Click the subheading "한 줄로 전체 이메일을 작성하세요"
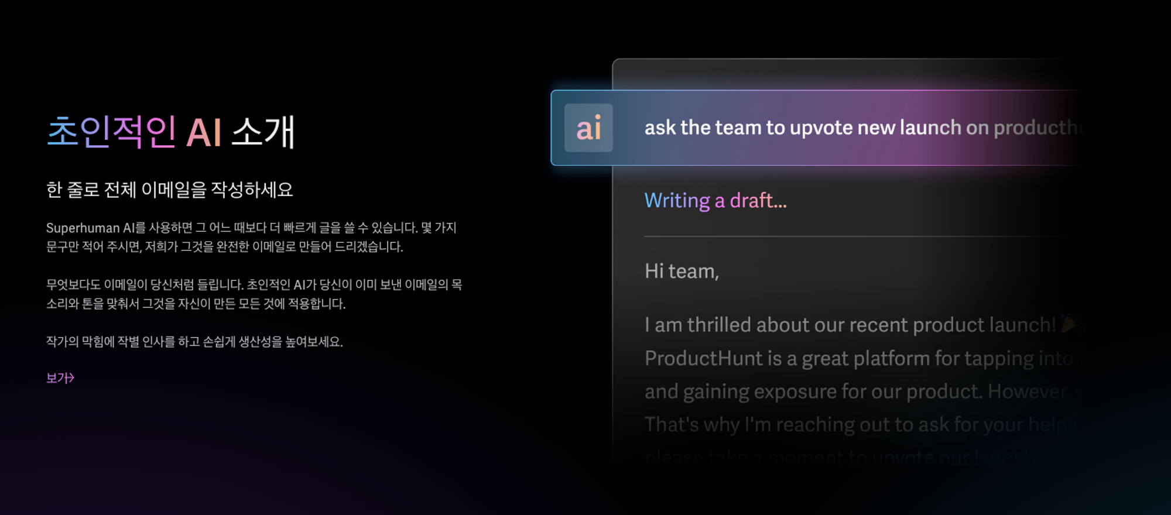Image resolution: width=1171 pixels, height=515 pixels. point(170,190)
